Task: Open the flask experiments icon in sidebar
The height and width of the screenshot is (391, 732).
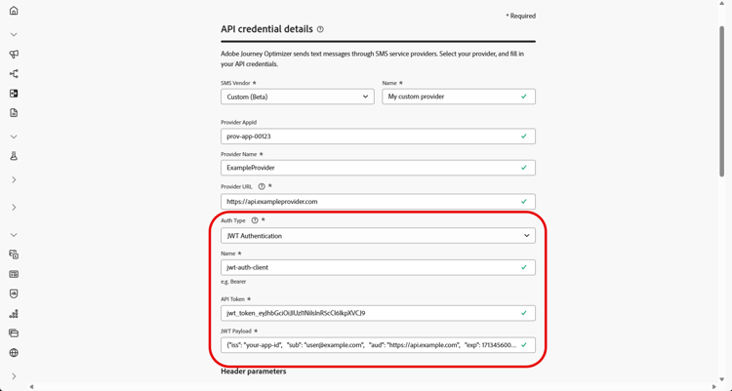Action: tap(14, 156)
